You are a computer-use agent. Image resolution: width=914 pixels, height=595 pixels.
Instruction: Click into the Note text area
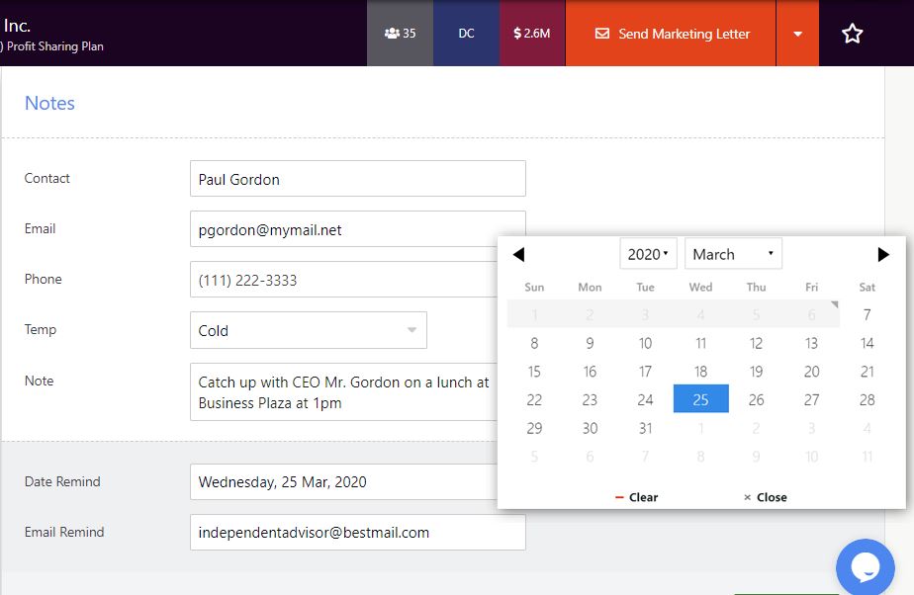click(342, 392)
